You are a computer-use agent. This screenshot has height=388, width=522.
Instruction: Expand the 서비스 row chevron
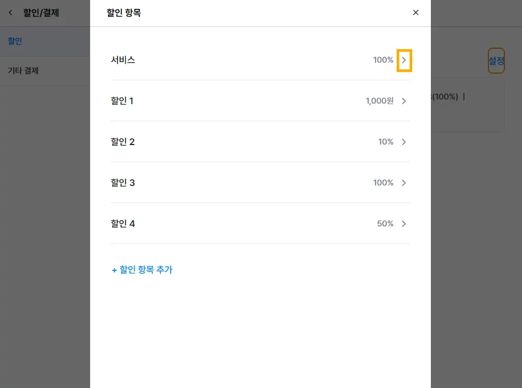[404, 60]
